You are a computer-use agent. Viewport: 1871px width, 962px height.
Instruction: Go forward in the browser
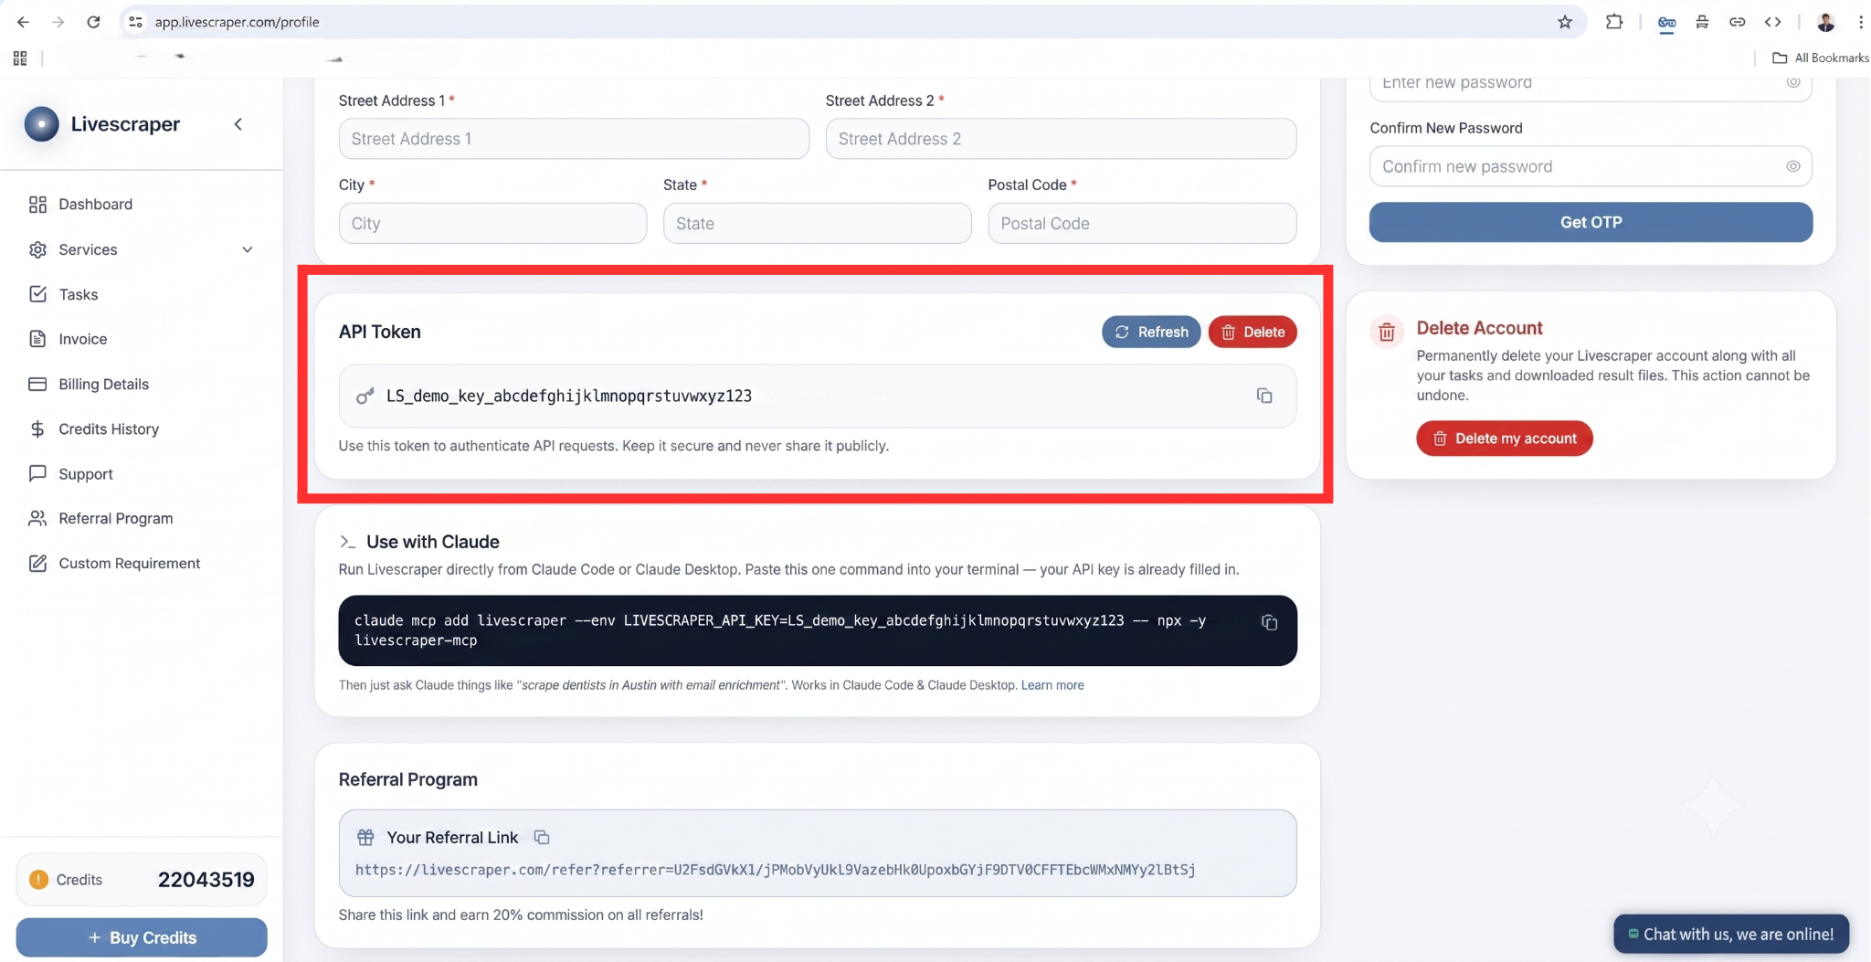[x=58, y=22]
